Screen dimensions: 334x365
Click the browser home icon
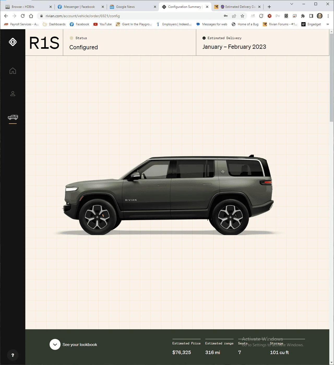click(31, 16)
